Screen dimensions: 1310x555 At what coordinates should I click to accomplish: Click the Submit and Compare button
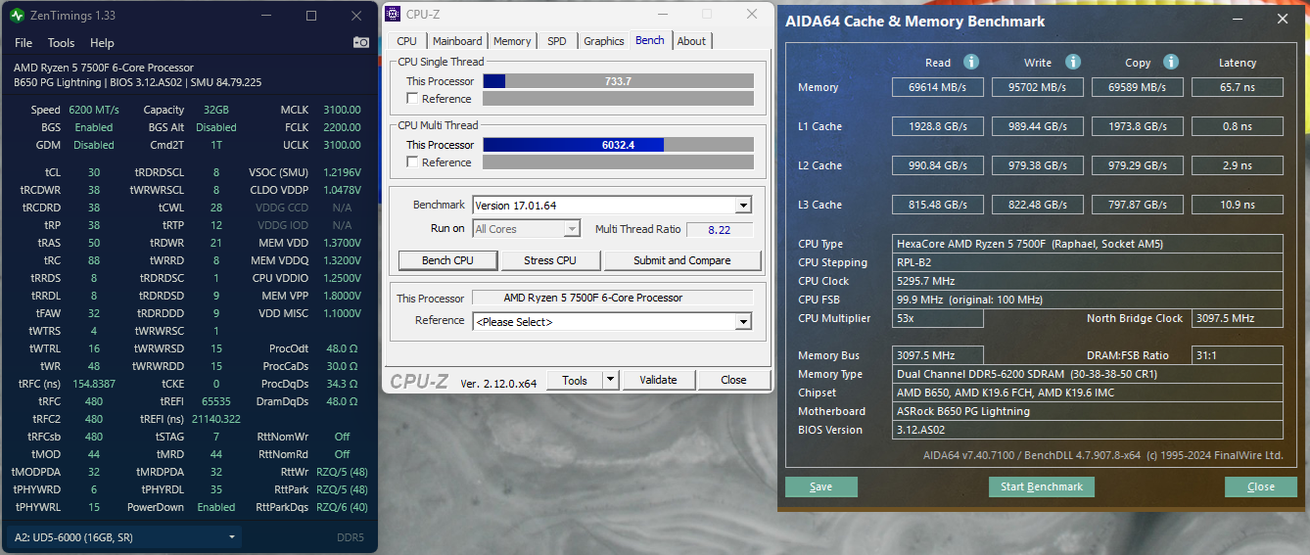(682, 260)
